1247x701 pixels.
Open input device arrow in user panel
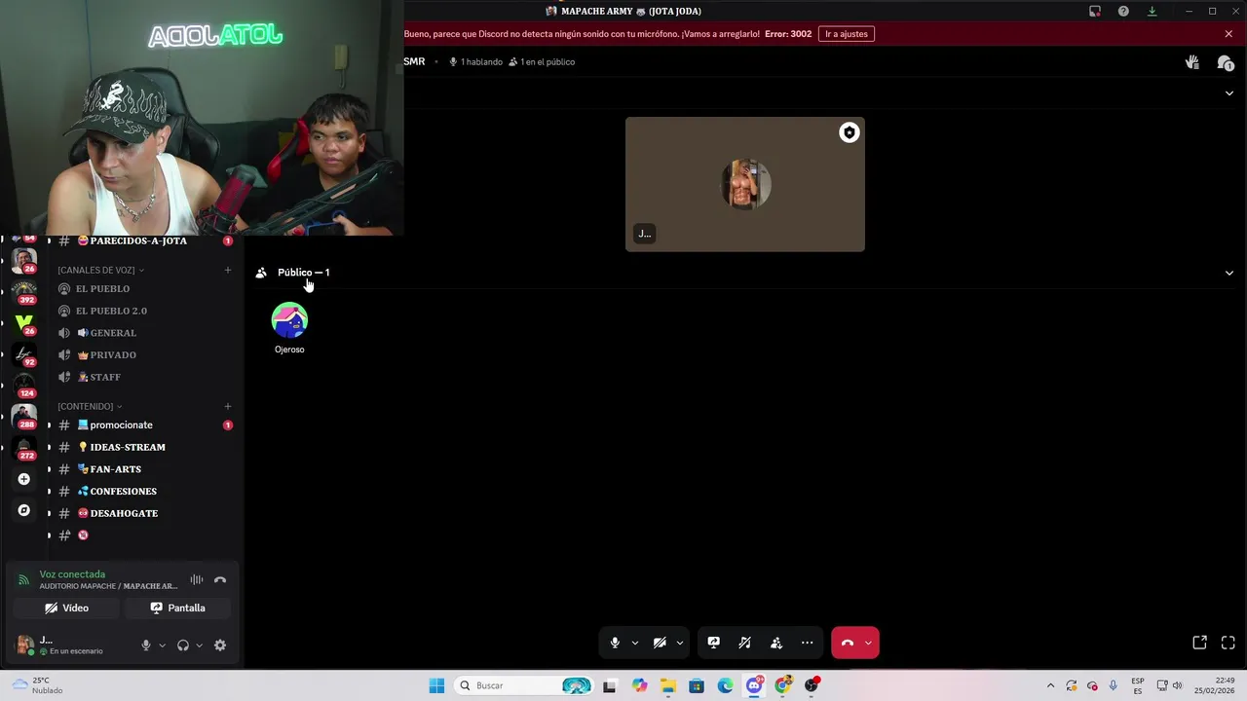click(x=162, y=646)
